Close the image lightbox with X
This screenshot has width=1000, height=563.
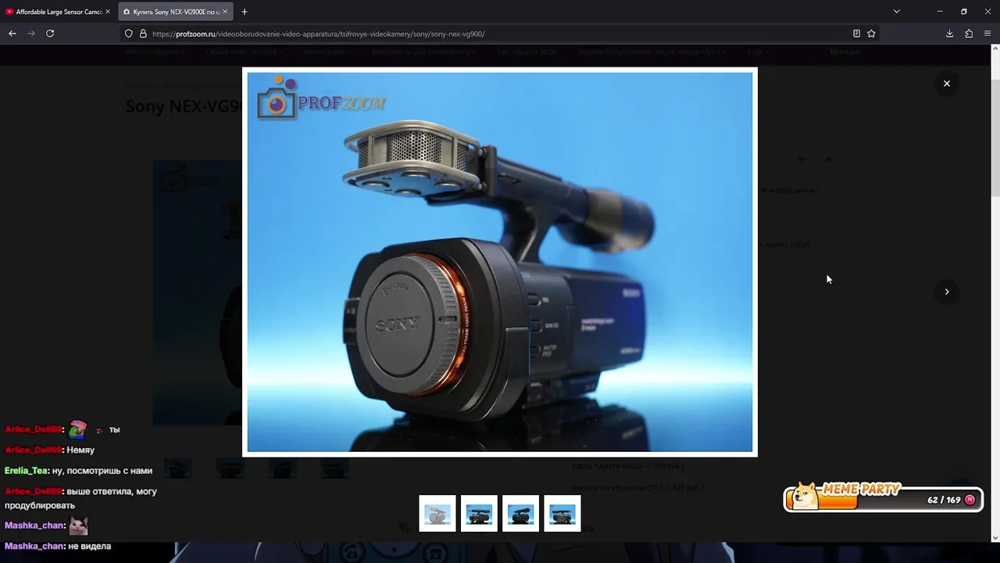(x=946, y=84)
